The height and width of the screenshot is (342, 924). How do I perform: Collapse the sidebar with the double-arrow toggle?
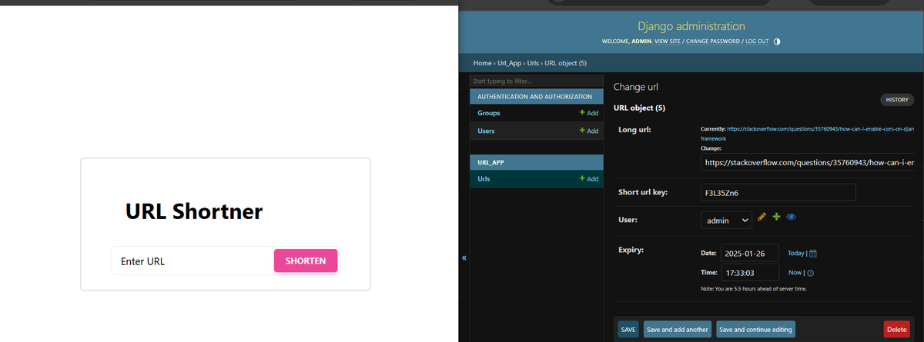(x=464, y=257)
